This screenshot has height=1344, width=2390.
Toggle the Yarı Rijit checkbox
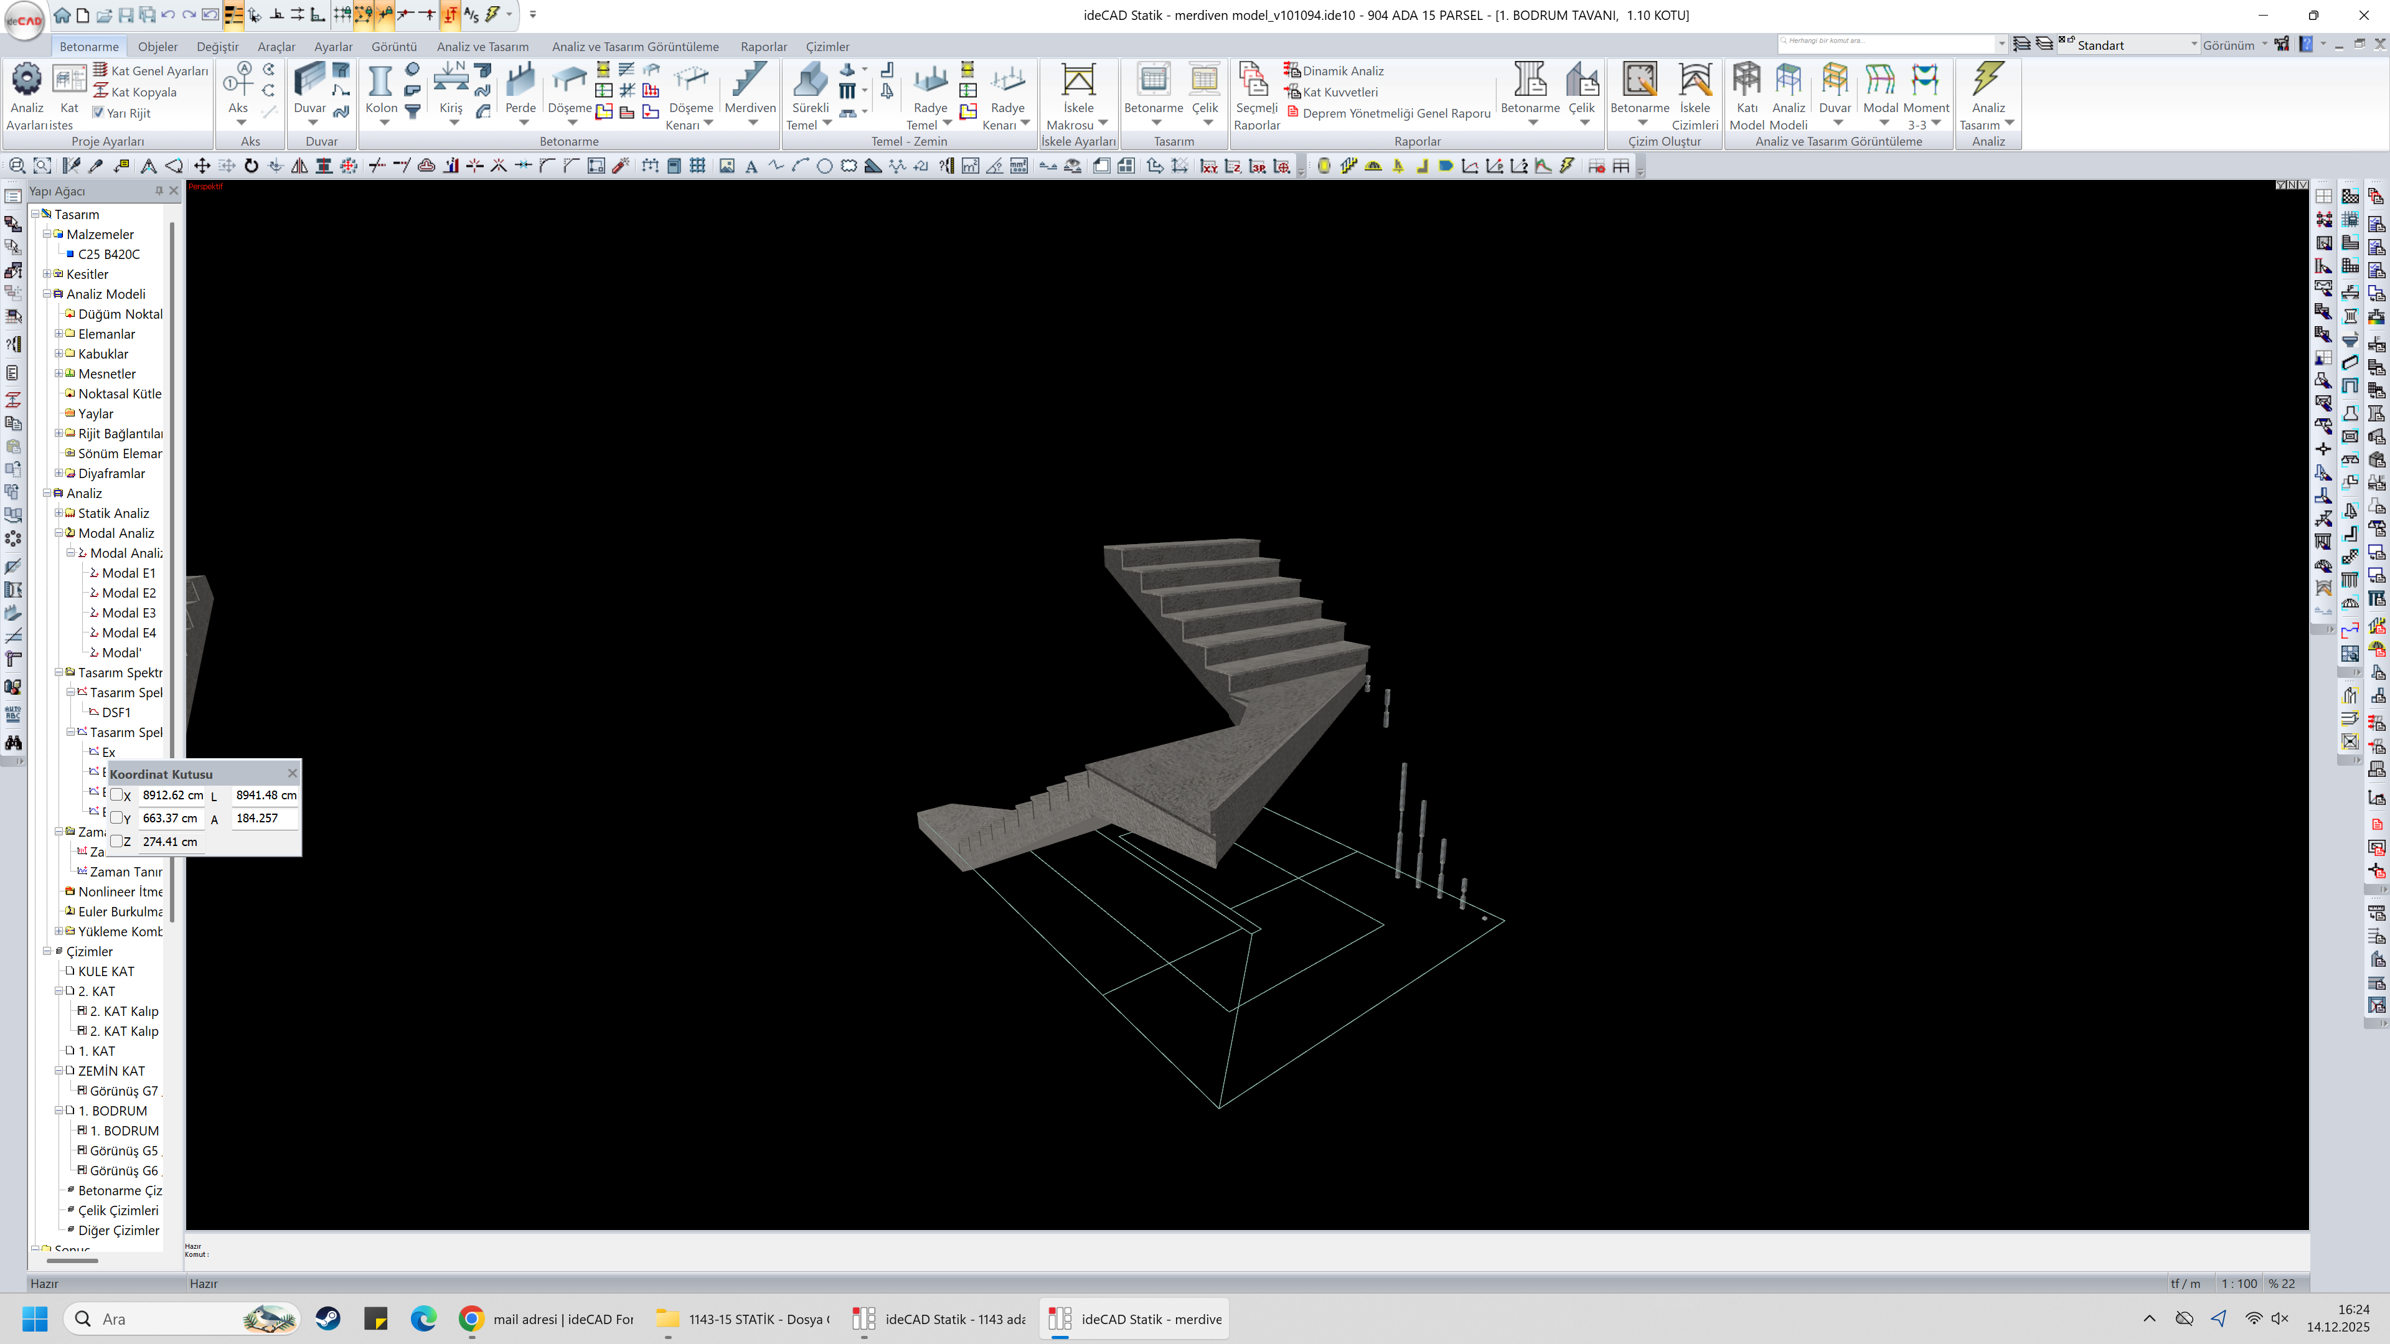[98, 113]
